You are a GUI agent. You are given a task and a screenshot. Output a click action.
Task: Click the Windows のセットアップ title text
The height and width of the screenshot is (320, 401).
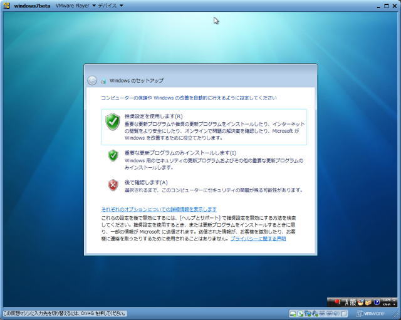click(137, 81)
